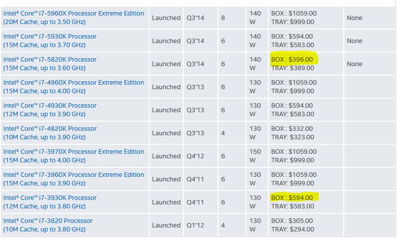398x239 pixels.
Task: Open the Intel Core i7-5930K Processor link
Action: tap(50, 37)
